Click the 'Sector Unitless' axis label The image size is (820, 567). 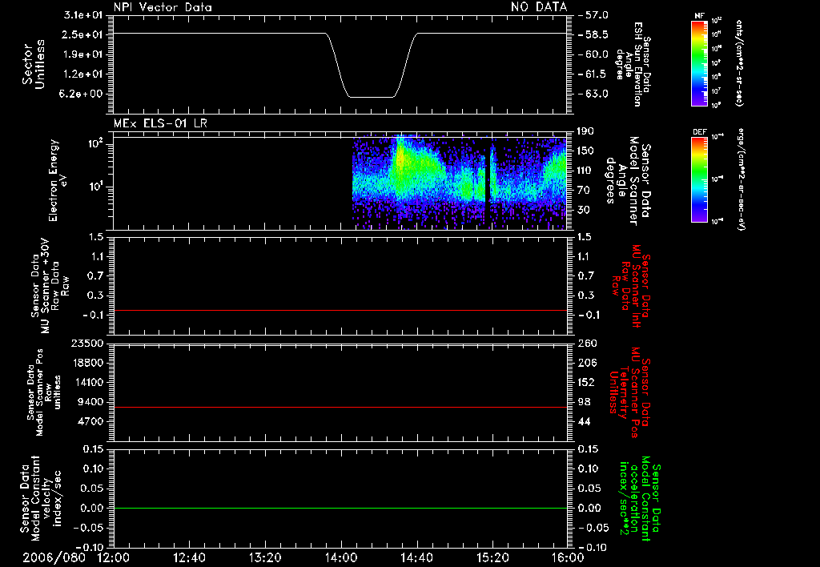34,64
